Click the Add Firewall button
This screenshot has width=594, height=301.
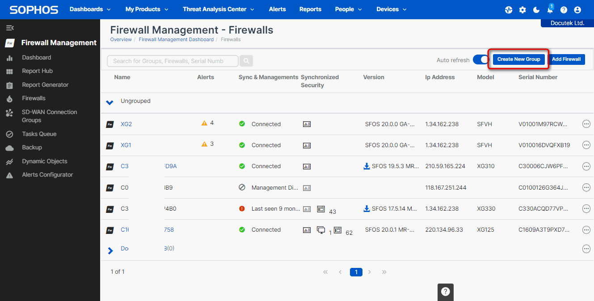pos(566,59)
